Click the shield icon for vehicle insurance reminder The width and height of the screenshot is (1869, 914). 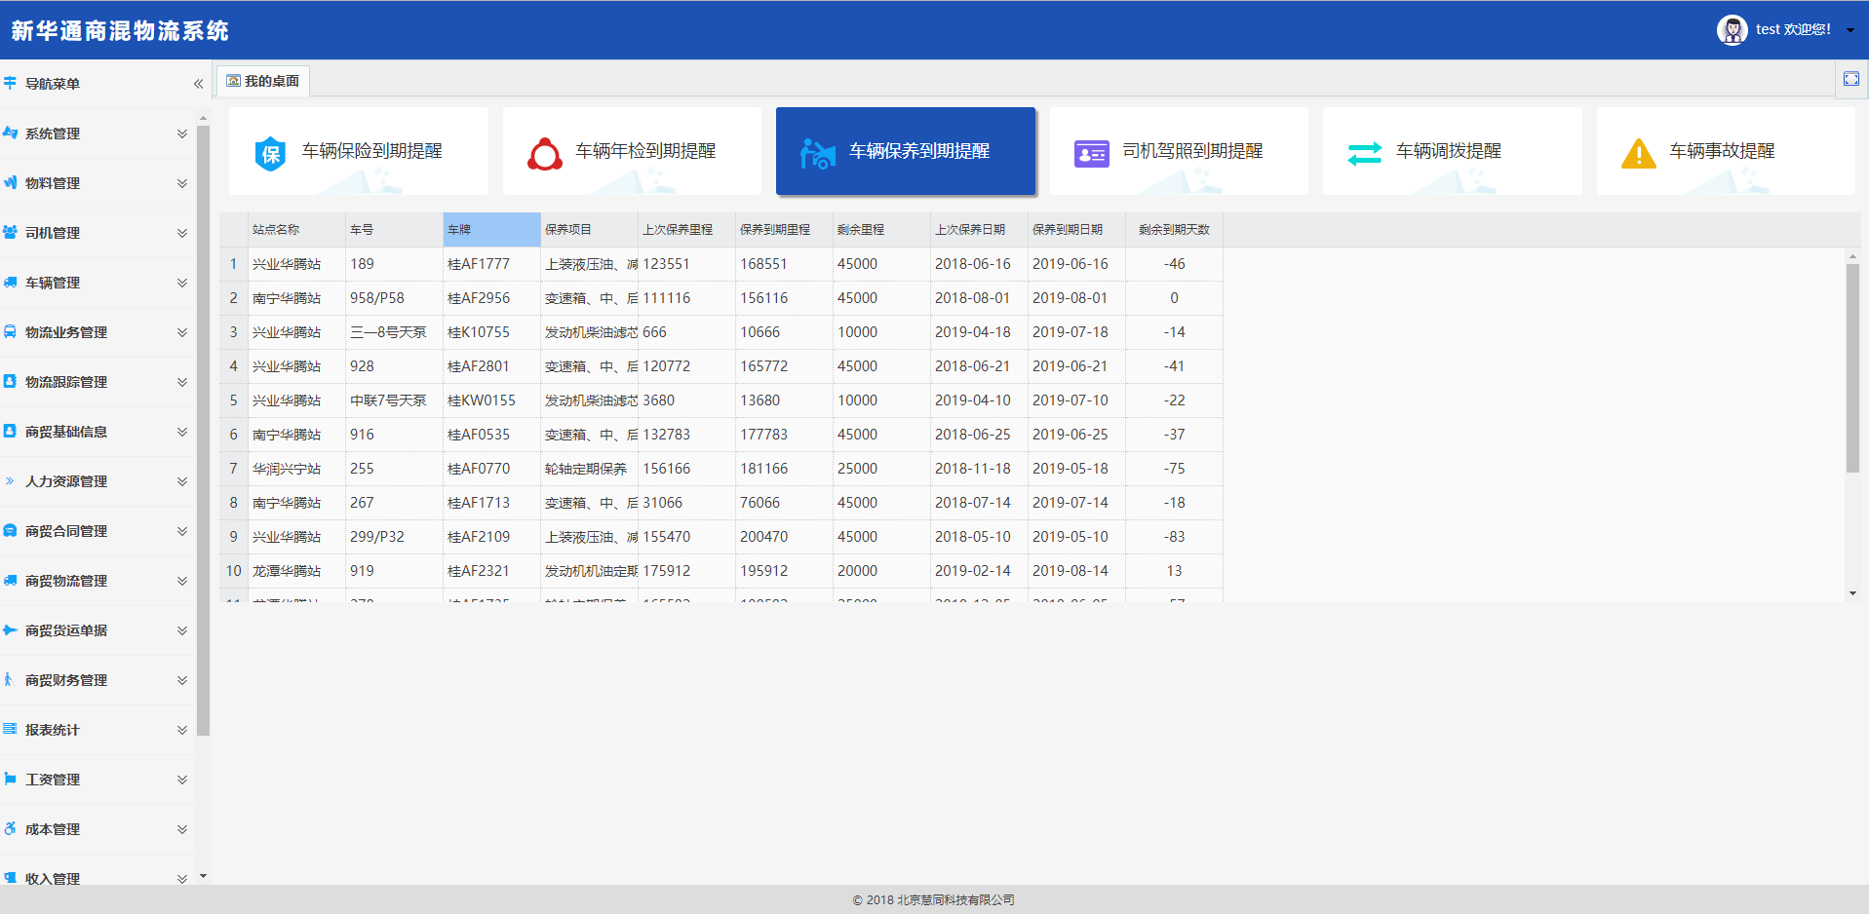pos(270,153)
